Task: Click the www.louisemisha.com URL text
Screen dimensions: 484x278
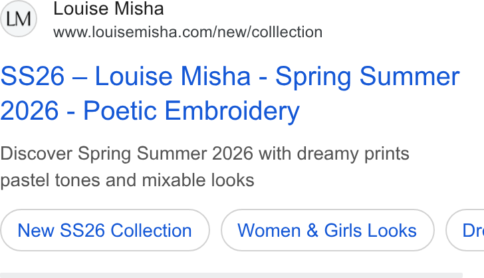Action: point(187,32)
